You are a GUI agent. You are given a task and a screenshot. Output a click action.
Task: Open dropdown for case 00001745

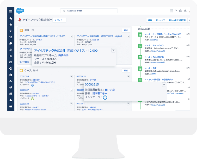(x=71, y=77)
